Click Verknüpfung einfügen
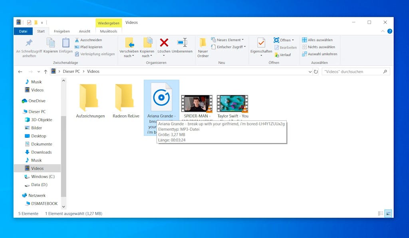Viewport: 409px width, 238px height. click(95, 54)
